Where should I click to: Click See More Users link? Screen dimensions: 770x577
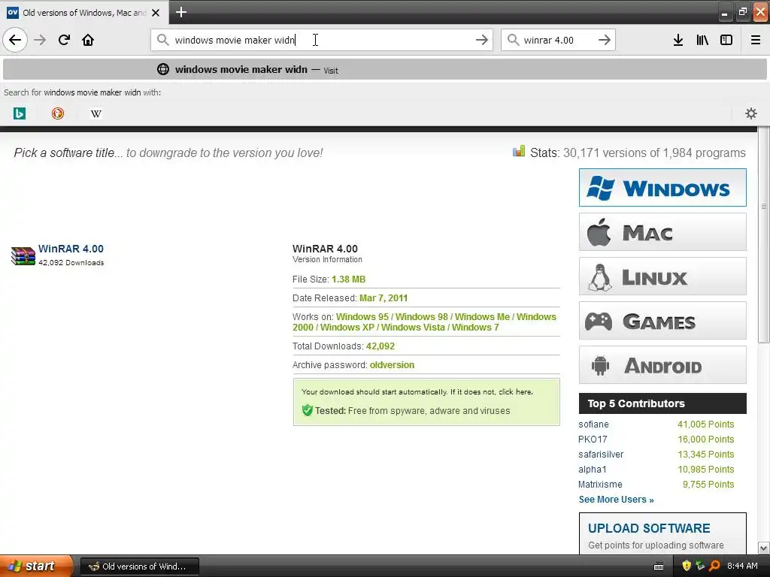[617, 500]
